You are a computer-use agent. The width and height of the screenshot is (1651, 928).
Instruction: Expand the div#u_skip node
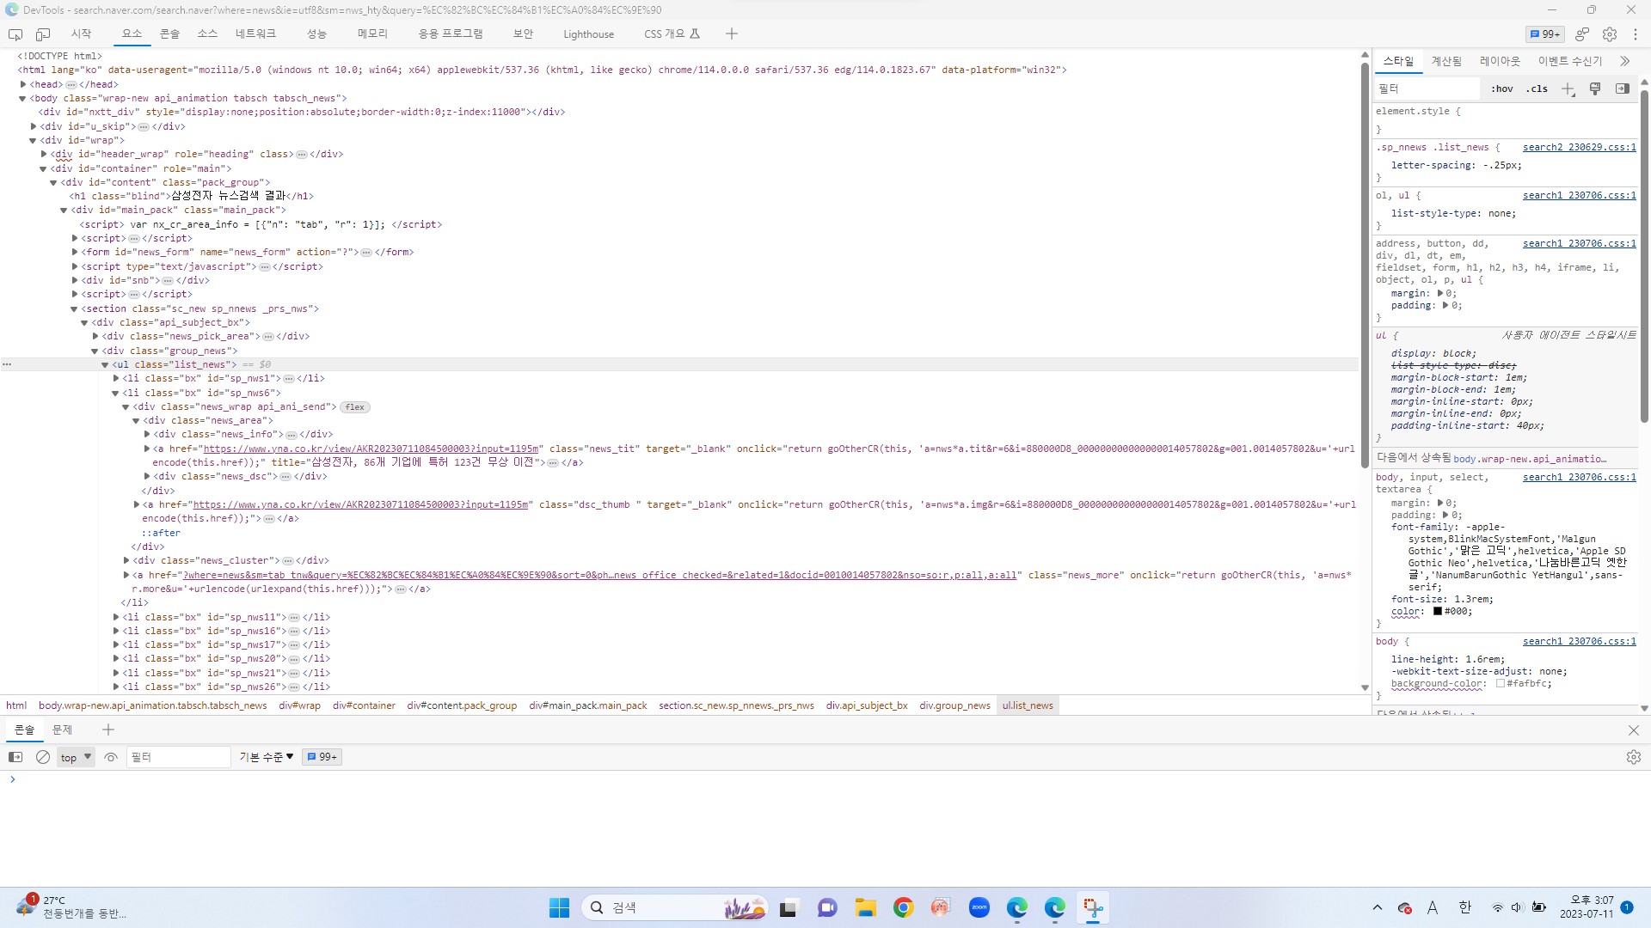(x=34, y=126)
